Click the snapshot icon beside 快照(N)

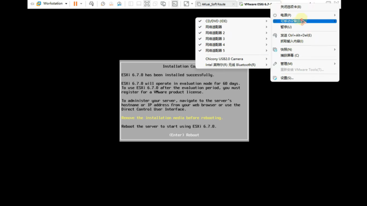[x=275, y=50]
